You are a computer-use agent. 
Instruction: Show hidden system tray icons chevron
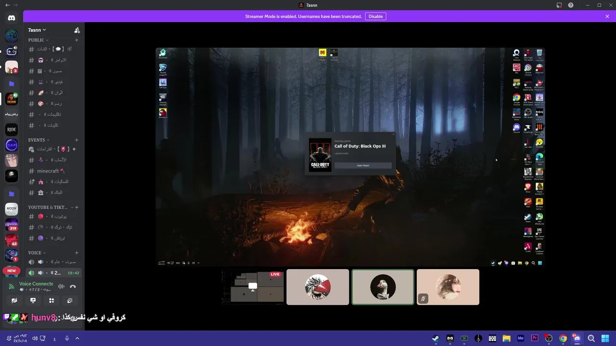pos(77,338)
